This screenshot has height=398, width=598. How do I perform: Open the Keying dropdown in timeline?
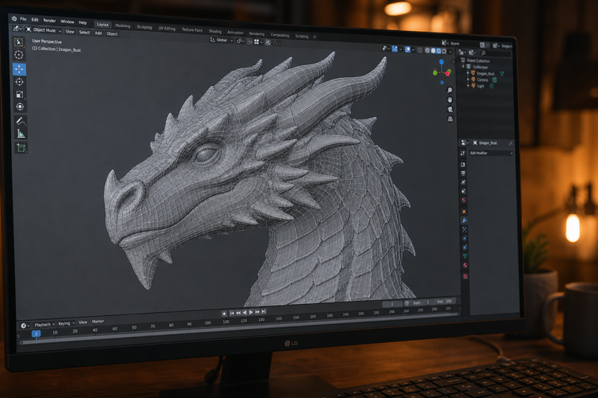pyautogui.click(x=66, y=323)
